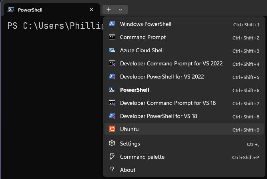Click the bold PowerShell profile icon
The width and height of the screenshot is (267, 179).
tap(112, 90)
